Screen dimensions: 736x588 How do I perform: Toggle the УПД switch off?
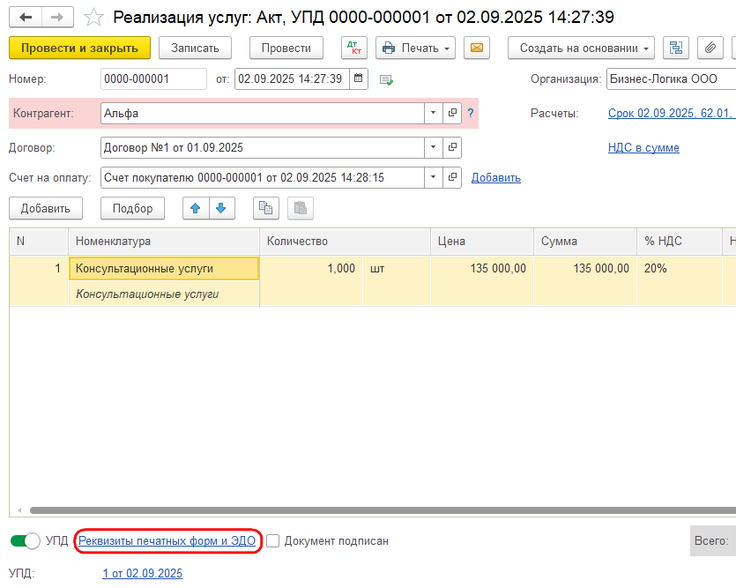[26, 540]
